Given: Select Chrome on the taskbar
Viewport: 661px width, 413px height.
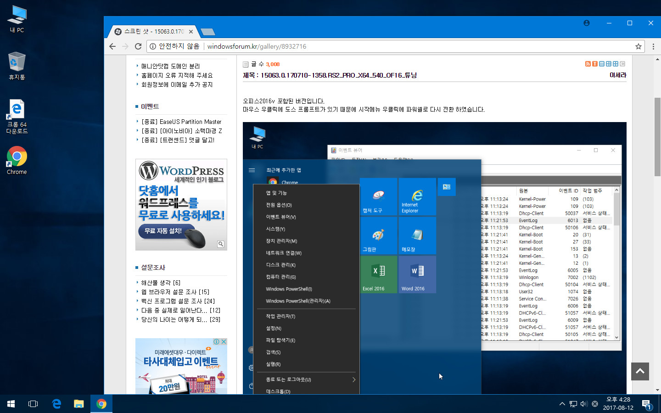Looking at the screenshot, I should coord(101,404).
